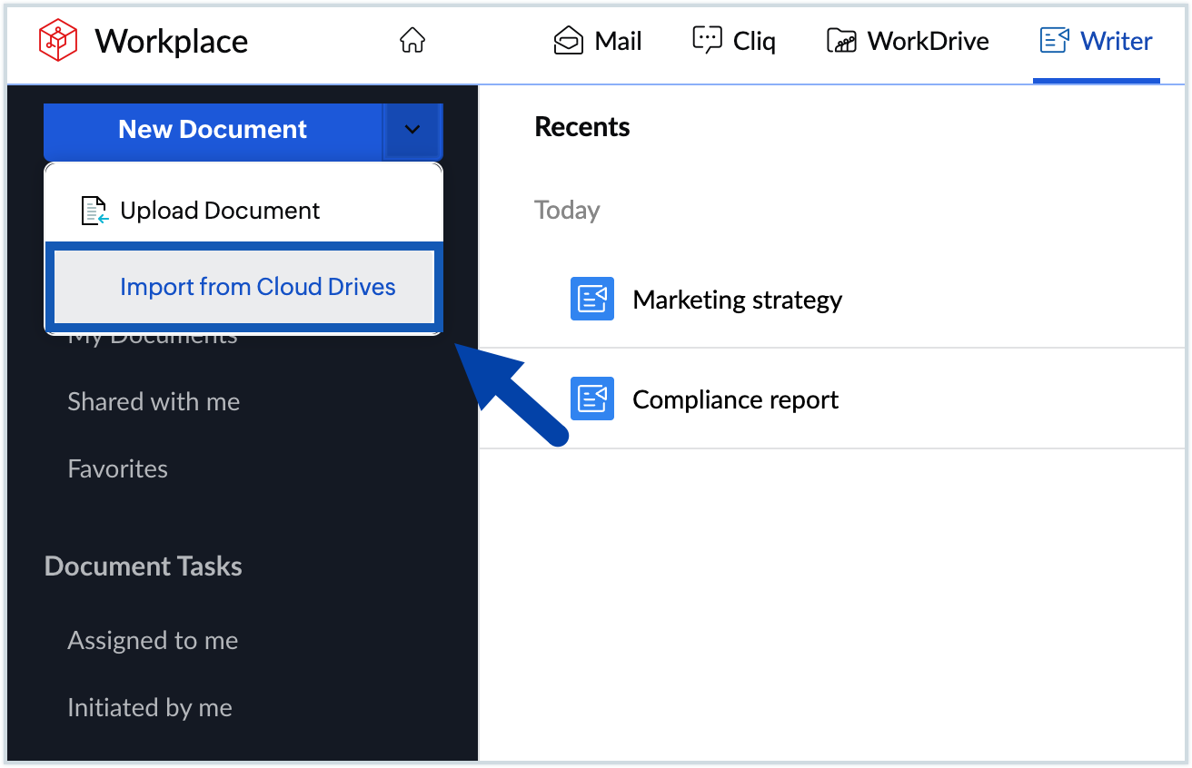View documents Initiated by me
The image size is (1192, 768).
pyautogui.click(x=150, y=707)
